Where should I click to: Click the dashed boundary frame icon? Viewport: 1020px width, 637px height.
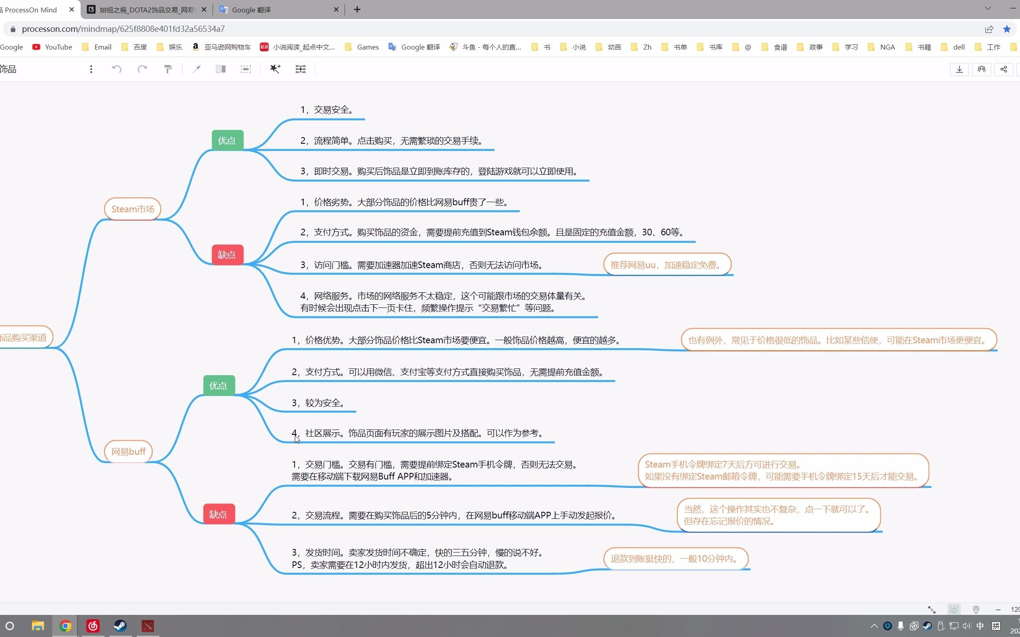click(x=246, y=69)
